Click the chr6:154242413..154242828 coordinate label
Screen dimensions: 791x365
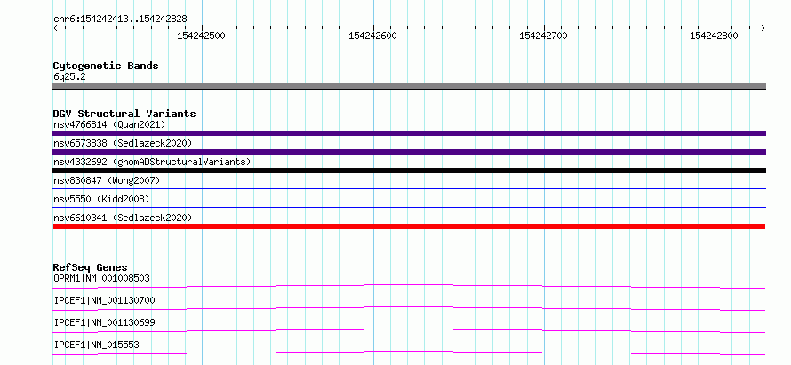[x=120, y=19]
